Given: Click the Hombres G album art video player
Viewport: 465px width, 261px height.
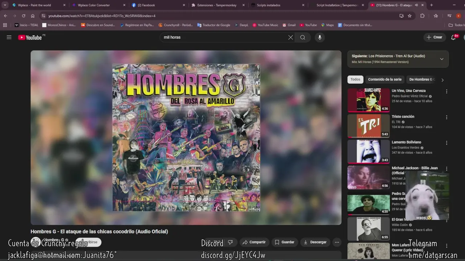Looking at the screenshot, I should click(186, 137).
